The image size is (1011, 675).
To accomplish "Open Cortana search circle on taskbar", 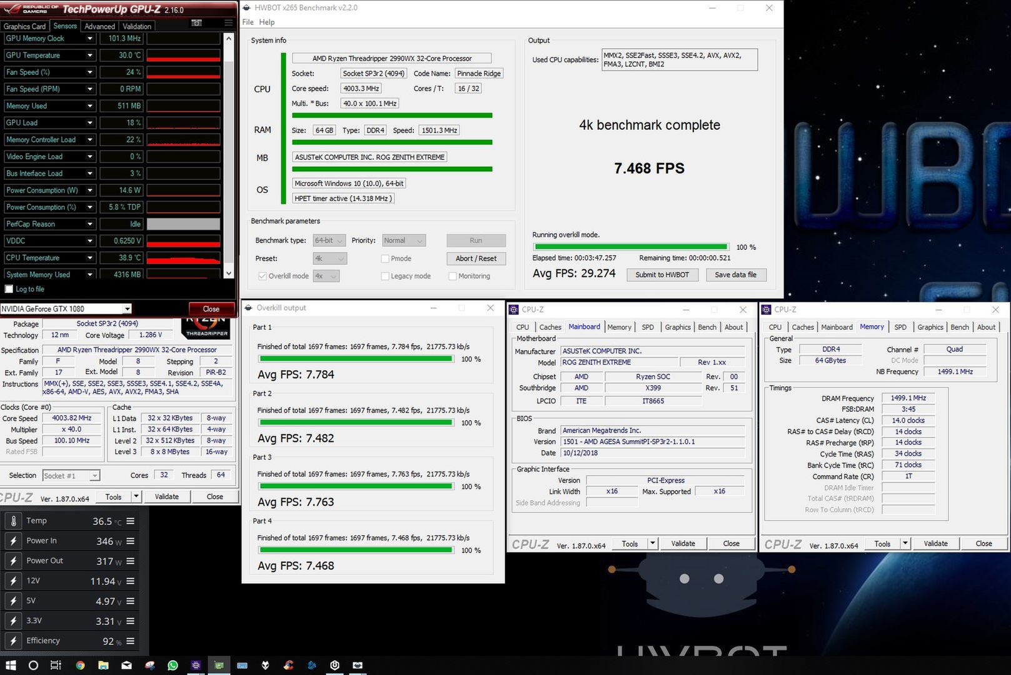I will click(33, 665).
